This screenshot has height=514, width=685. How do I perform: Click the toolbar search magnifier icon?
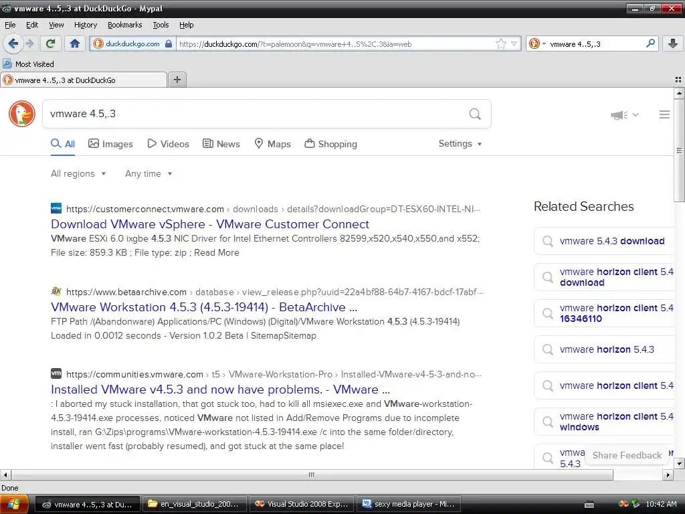click(x=650, y=44)
